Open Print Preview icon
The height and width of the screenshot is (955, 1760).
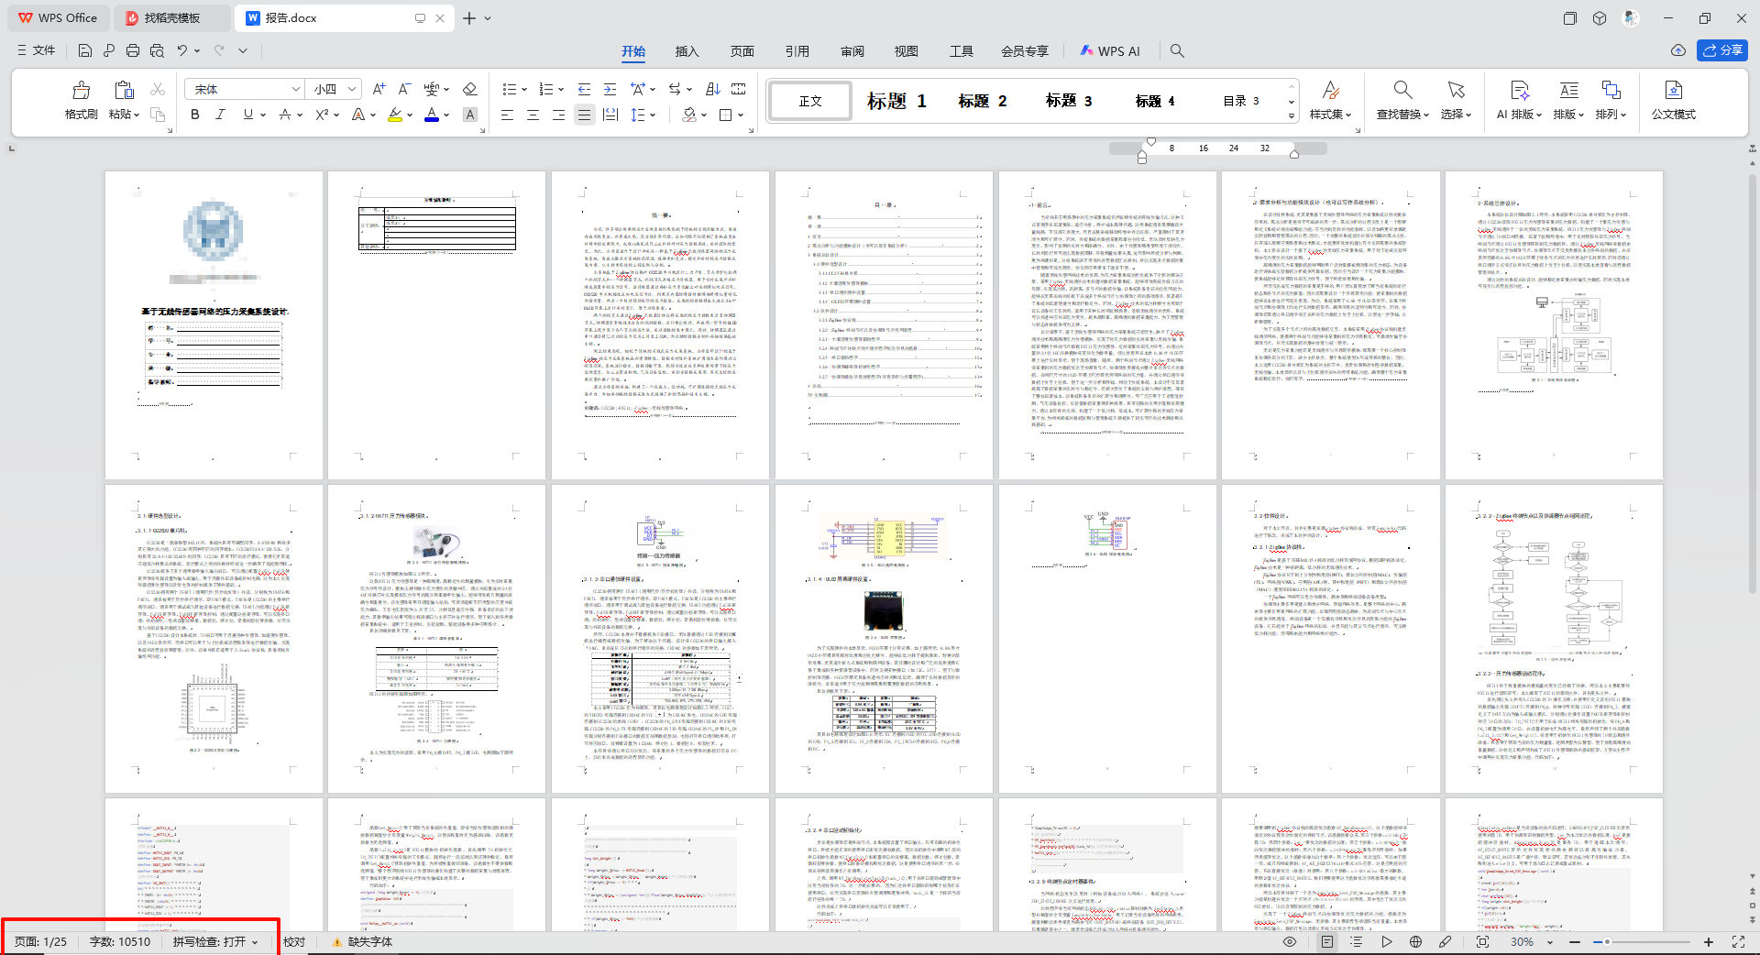point(157,50)
